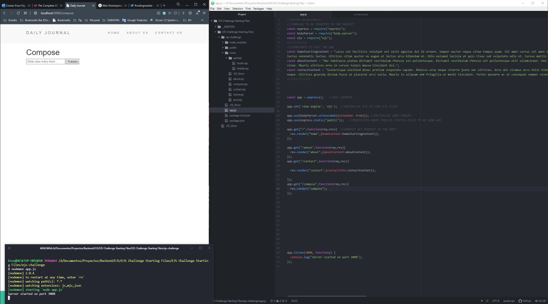
Task: Click the HOME link on Daily Journal
Action: 114,33
